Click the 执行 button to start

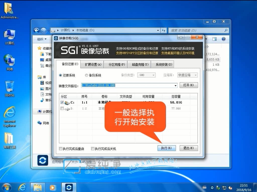click(x=166, y=148)
